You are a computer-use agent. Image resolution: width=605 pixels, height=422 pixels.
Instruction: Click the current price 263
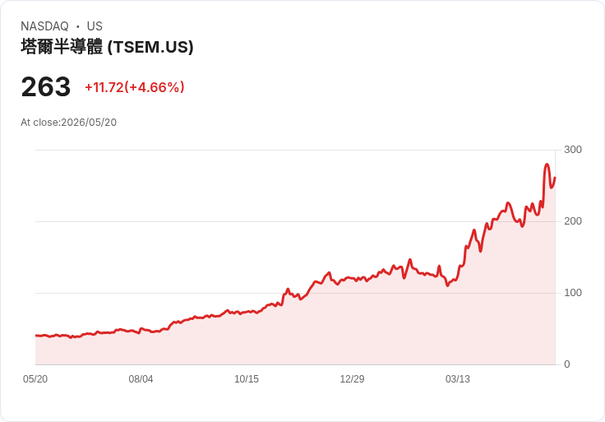pos(46,87)
